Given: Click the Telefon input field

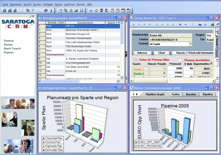Looking at the screenshot, I should coord(171,40).
